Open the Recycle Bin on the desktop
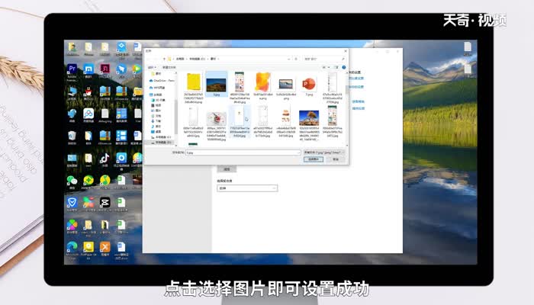This screenshot has height=305, width=534. click(x=72, y=136)
